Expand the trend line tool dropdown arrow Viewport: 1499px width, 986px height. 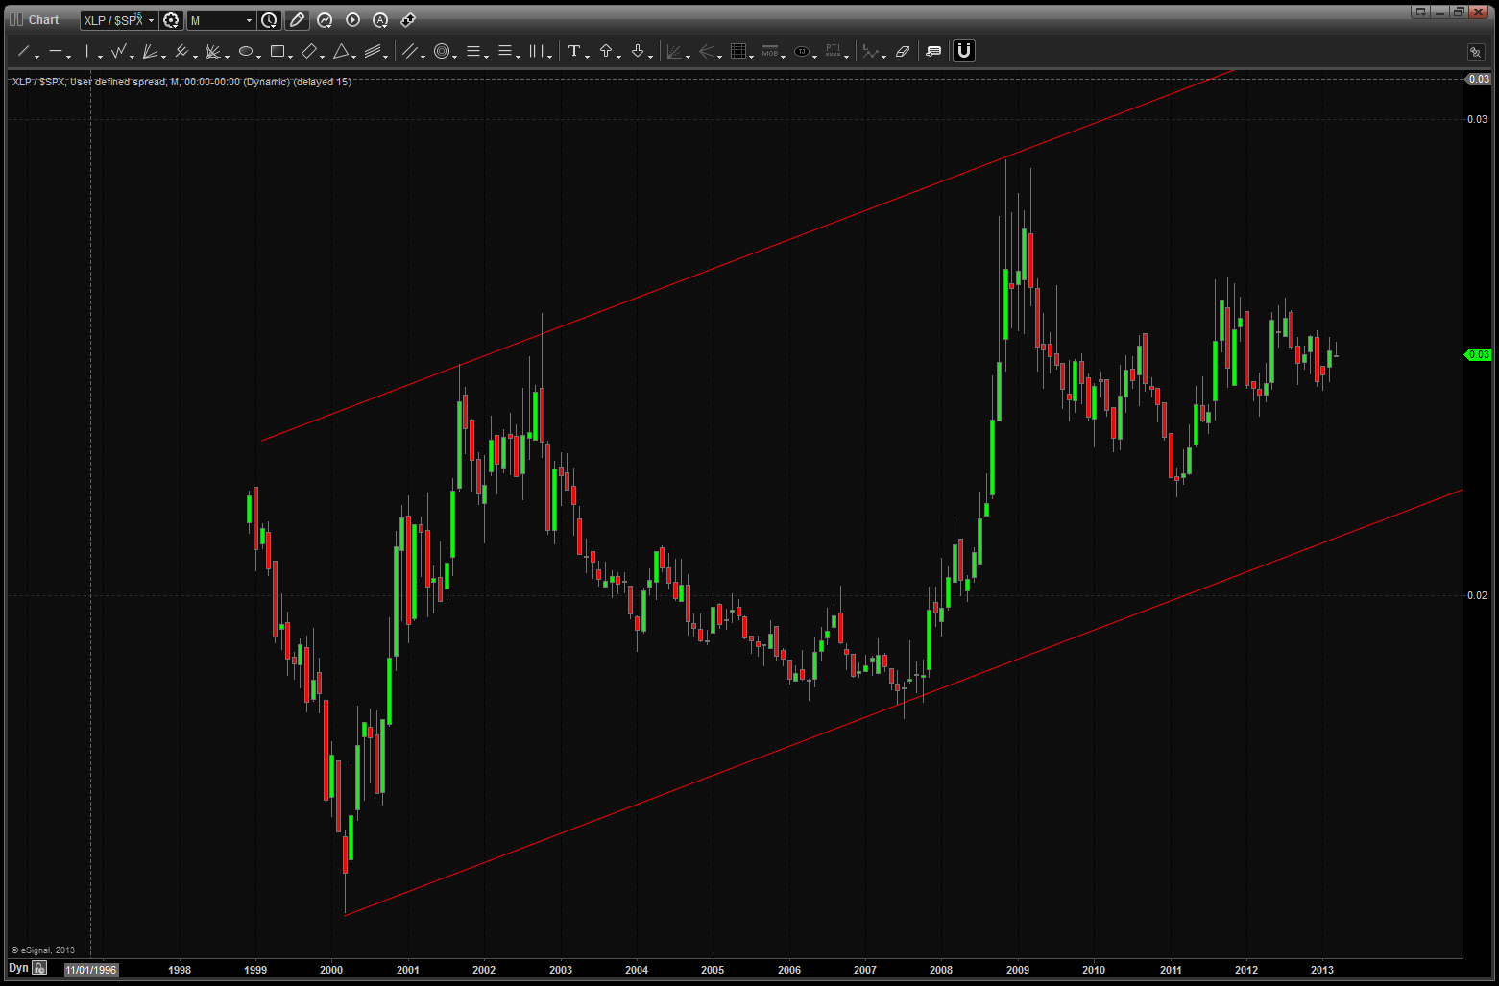pyautogui.click(x=36, y=57)
